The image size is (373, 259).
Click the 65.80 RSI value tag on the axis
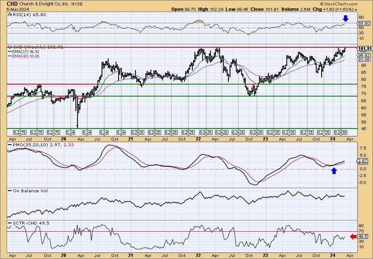click(x=364, y=23)
